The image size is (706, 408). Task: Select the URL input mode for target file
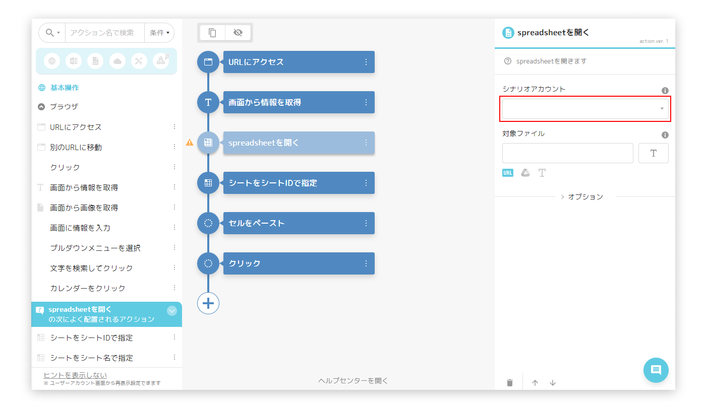click(508, 173)
